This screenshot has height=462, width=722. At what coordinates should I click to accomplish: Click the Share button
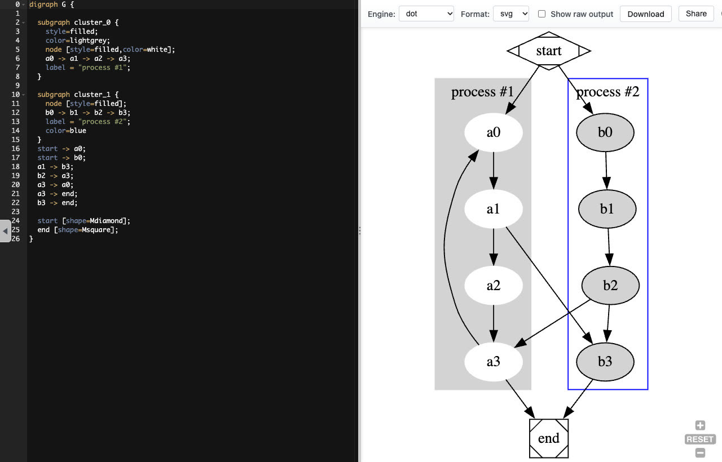coord(696,14)
